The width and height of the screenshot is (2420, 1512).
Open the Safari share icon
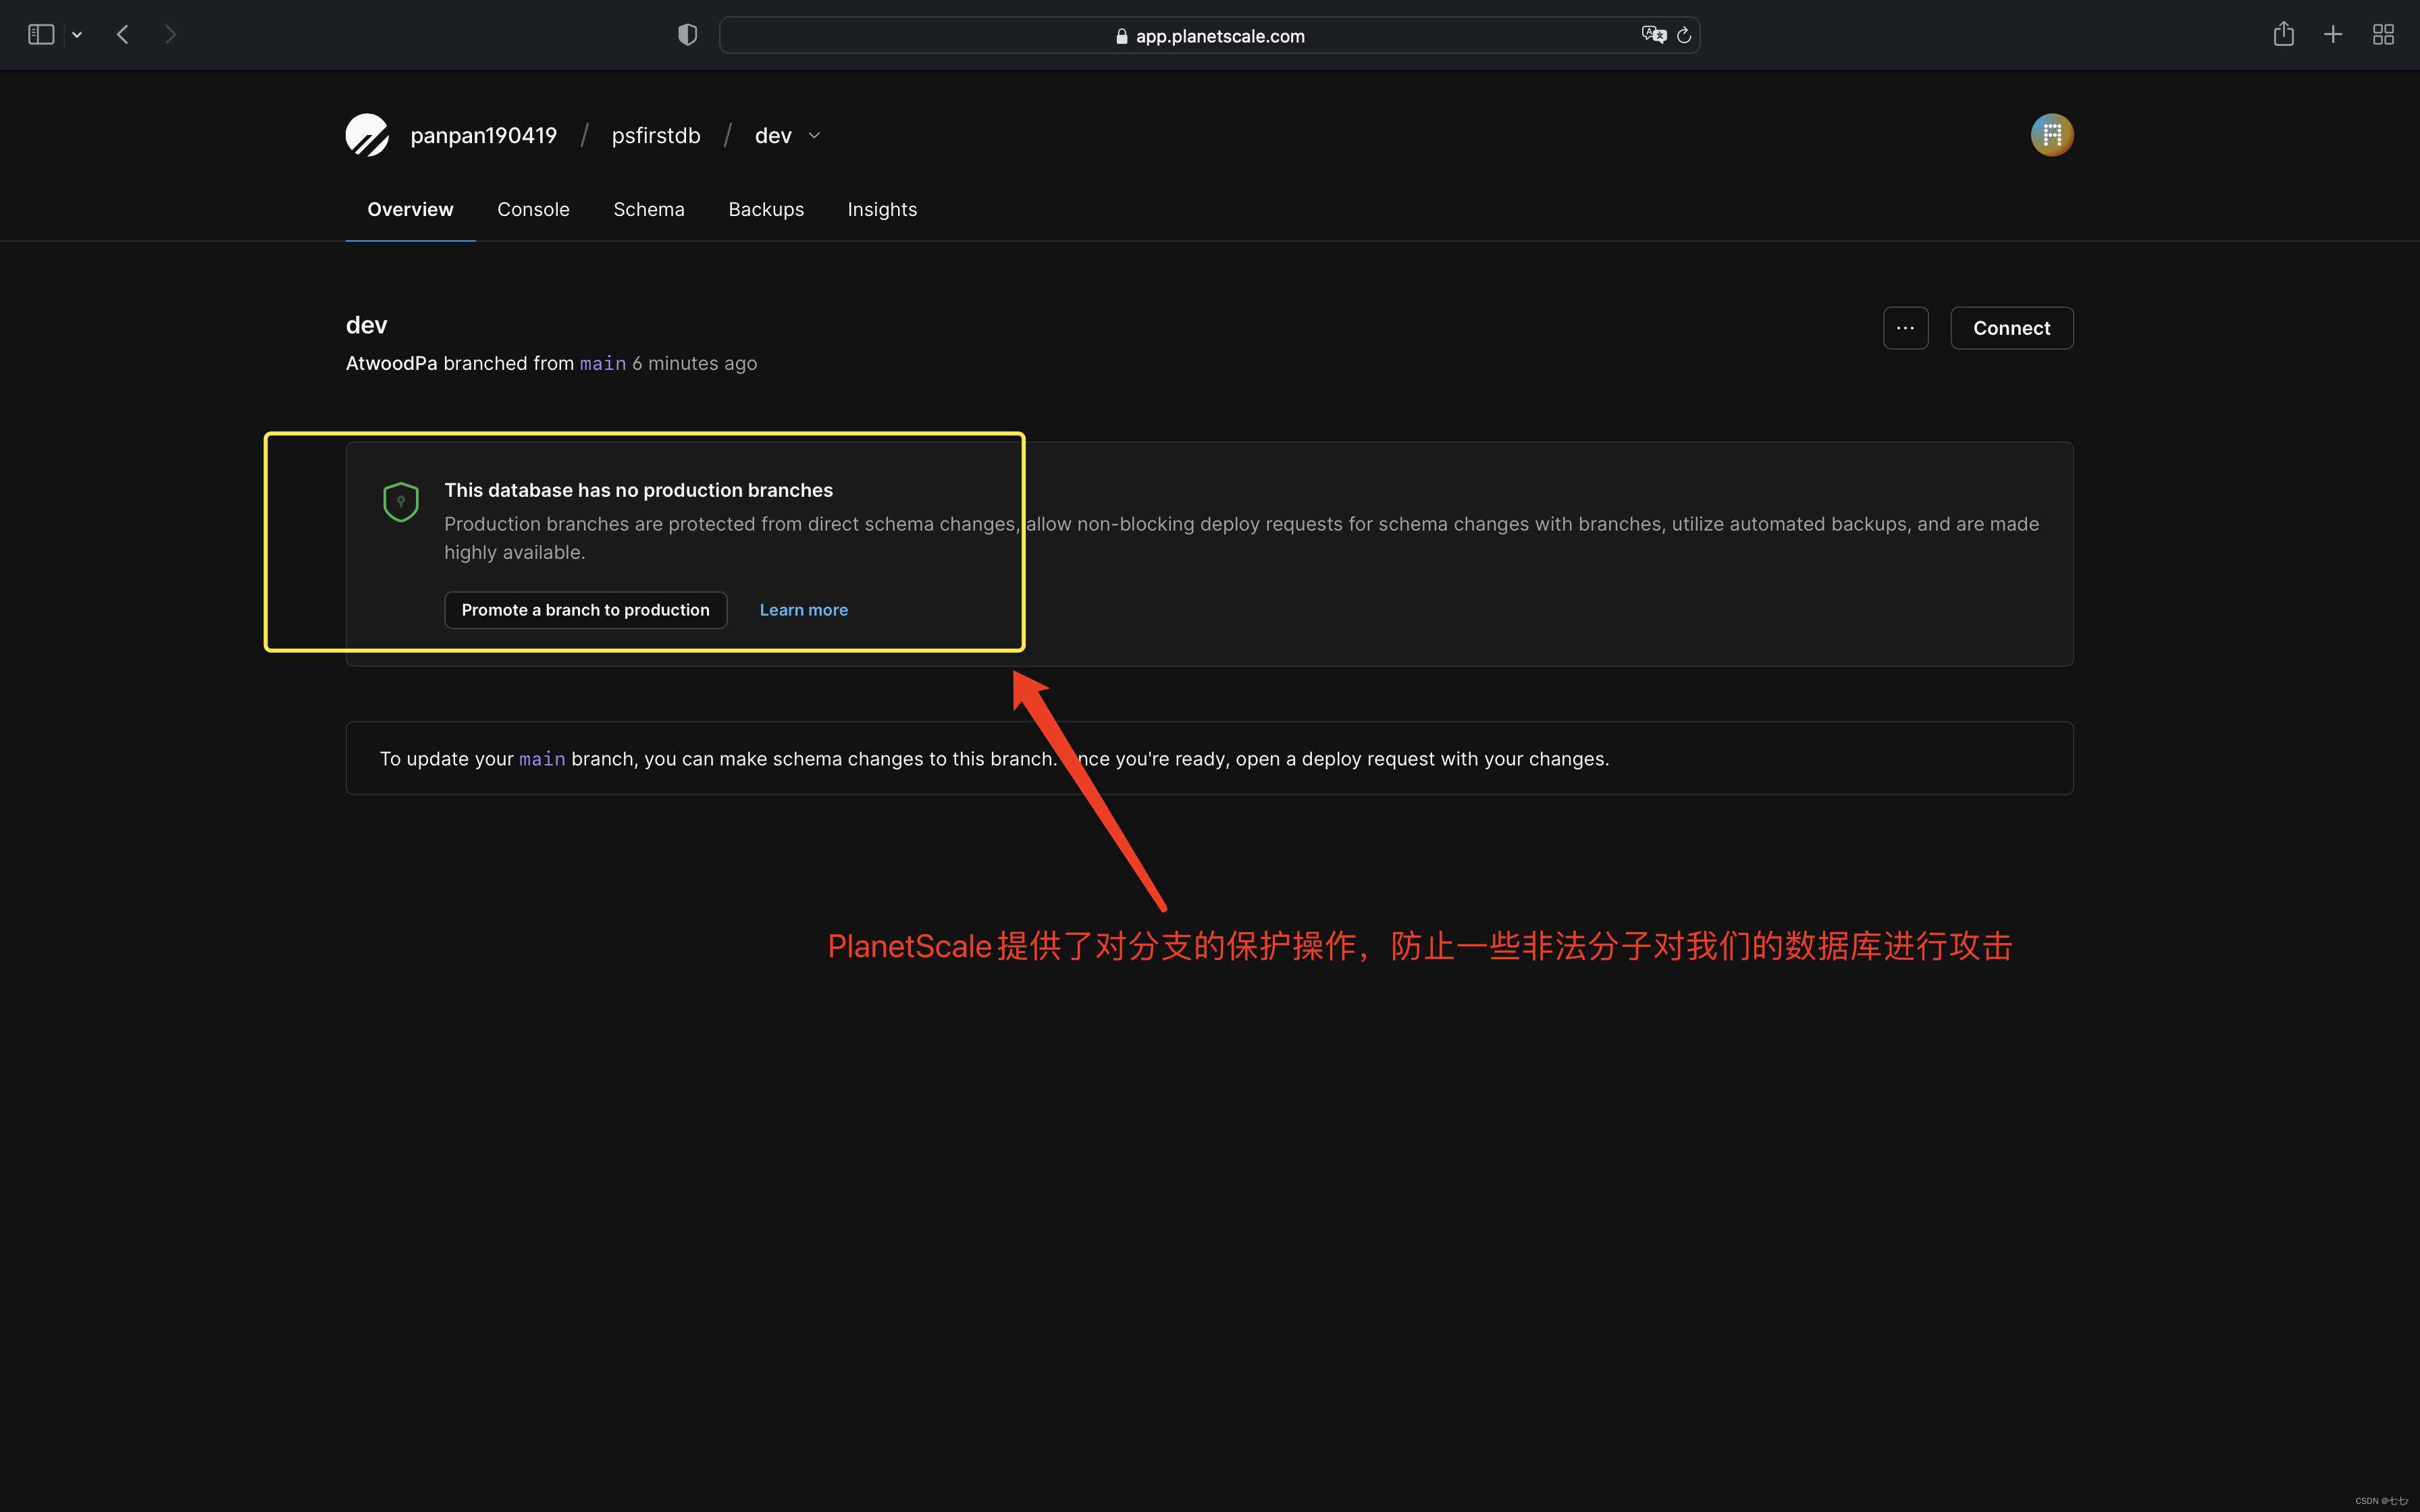2283,34
